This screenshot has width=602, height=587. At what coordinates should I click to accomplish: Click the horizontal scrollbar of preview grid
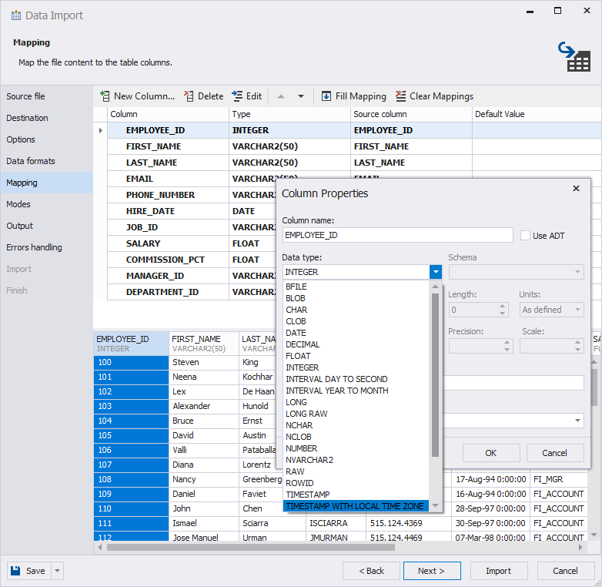click(x=251, y=547)
